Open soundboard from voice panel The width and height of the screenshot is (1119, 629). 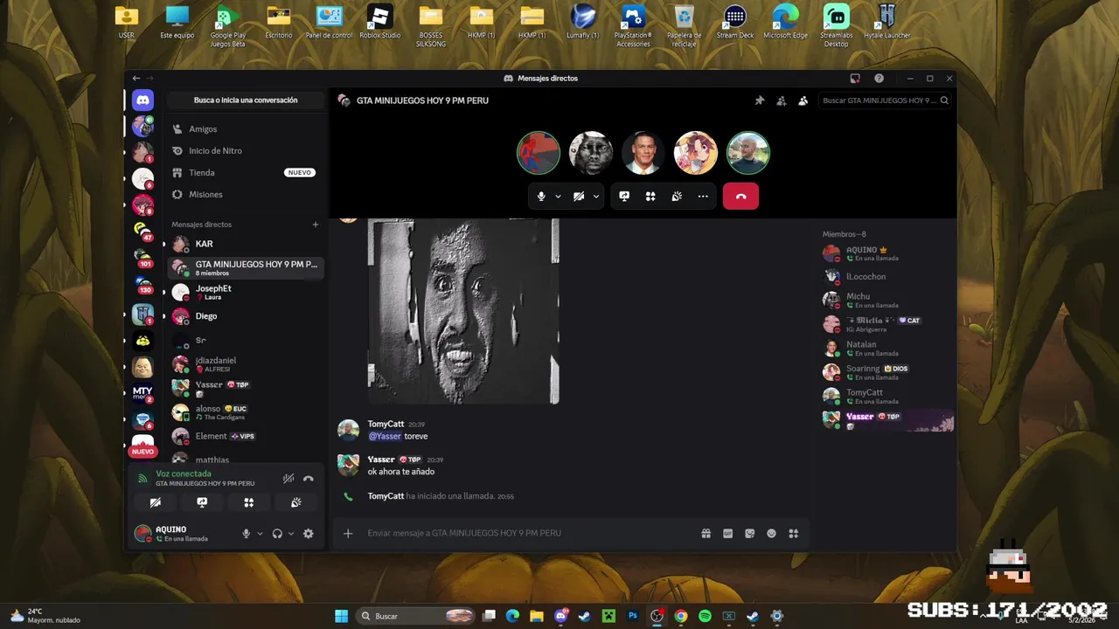click(x=296, y=502)
